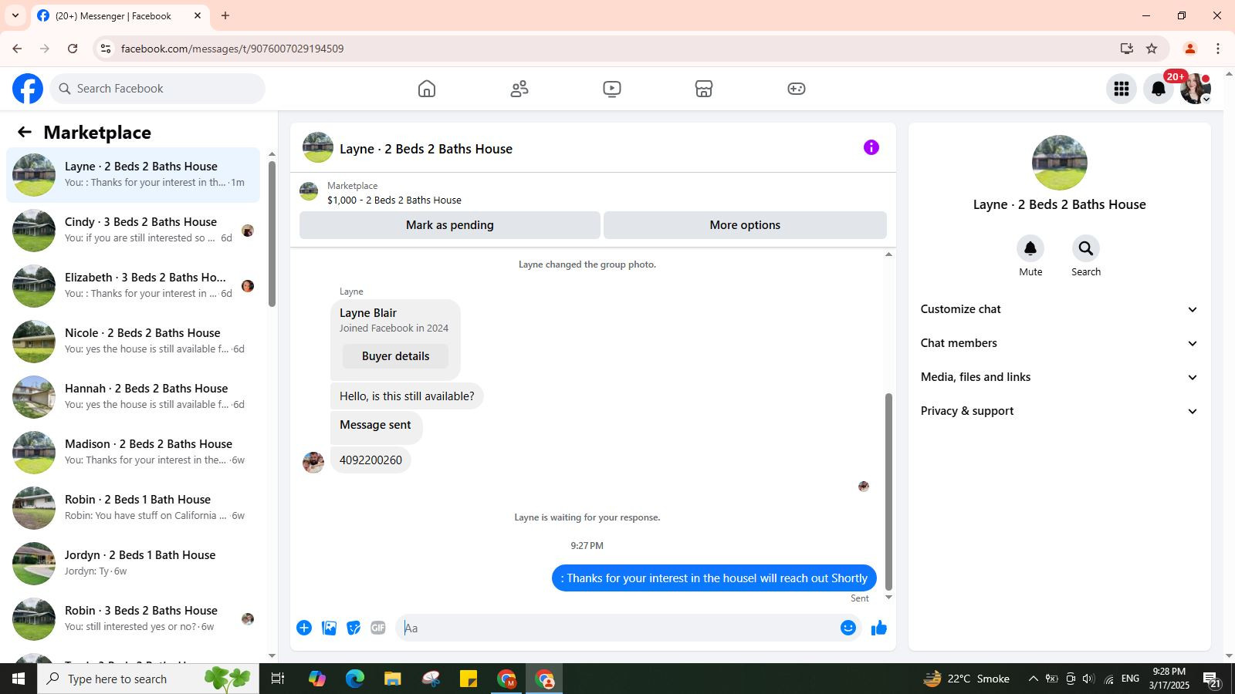The image size is (1235, 694).
Task: Click the Search Facebook field
Action: 157,89
